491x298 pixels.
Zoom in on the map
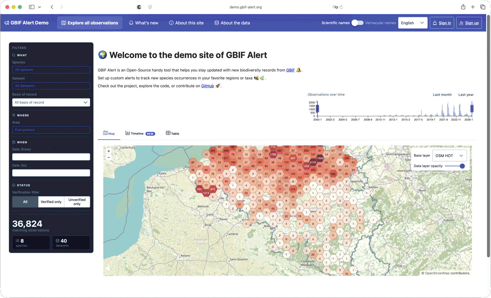pos(109,151)
